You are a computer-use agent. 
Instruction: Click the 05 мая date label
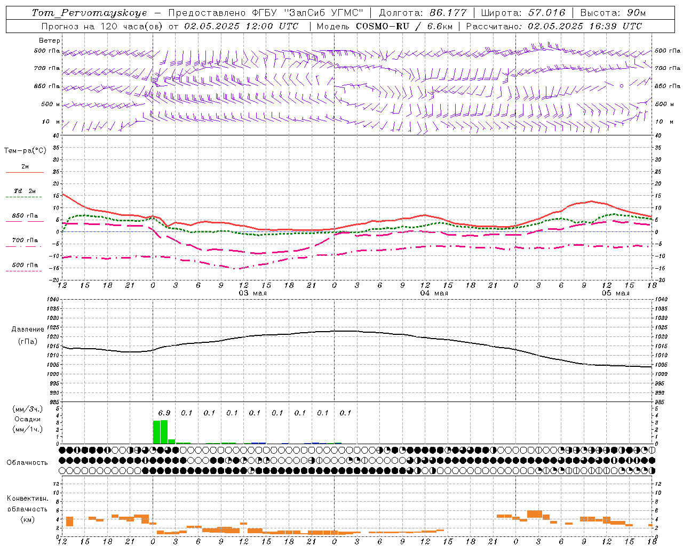point(615,293)
